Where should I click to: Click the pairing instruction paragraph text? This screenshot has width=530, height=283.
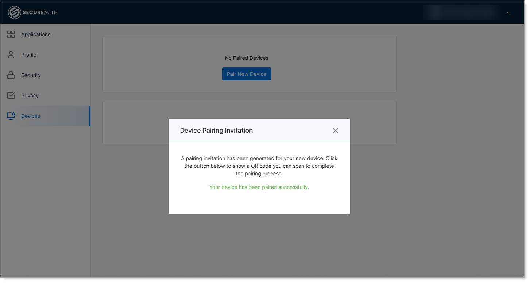(259, 166)
